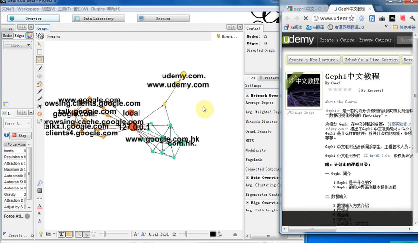Image resolution: width=418 pixels, height=243 pixels.
Task: Toggle show node labels T button
Action: point(61,234)
